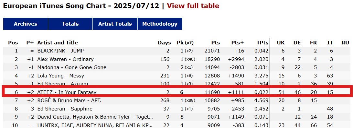Switch to the Totals tab
353x128 pixels.
pyautogui.click(x=70, y=24)
